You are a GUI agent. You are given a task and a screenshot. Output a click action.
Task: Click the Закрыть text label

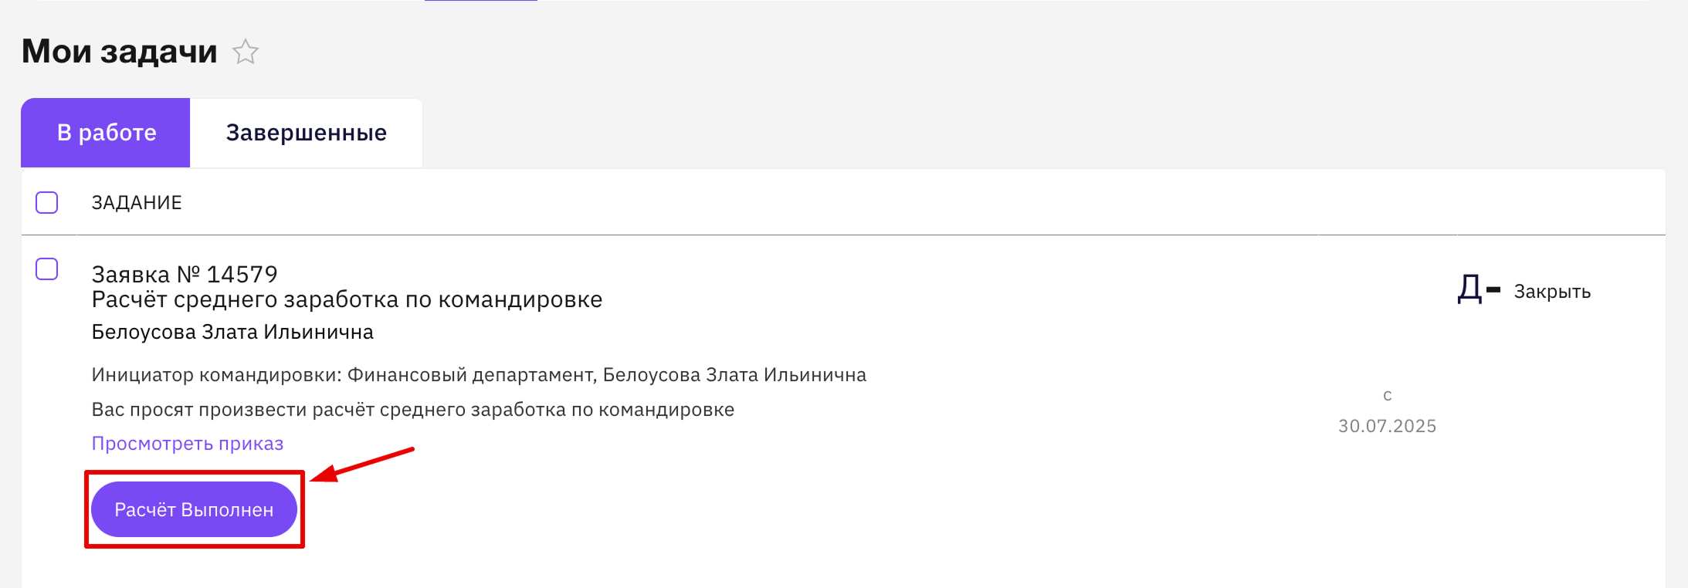coord(1552,292)
